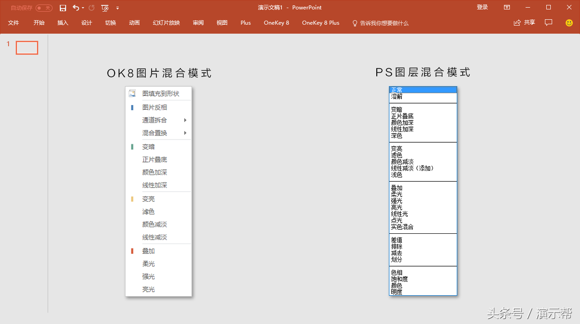Open the 视图 tab

point(222,23)
